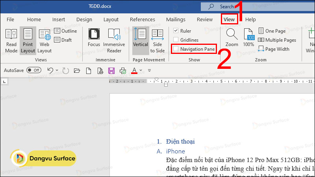Viewport: 315px width, 177px height.
Task: Click the "iPhone" subheading in document
Action: tap(175, 151)
